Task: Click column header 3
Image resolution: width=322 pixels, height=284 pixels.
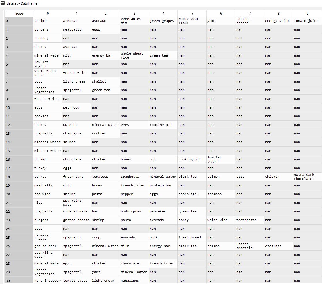Action: [x=134, y=13]
